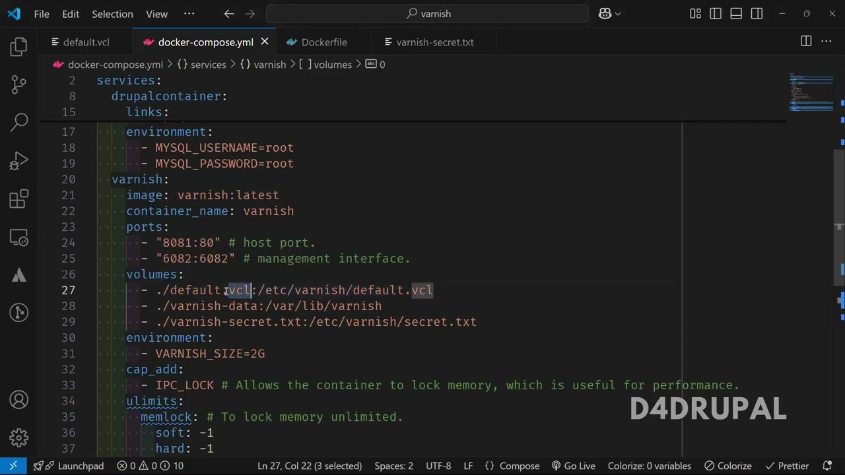The width and height of the screenshot is (845, 475).
Task: Click the line '- MYSQL_PASSWORD=root'
Action: pos(217,164)
